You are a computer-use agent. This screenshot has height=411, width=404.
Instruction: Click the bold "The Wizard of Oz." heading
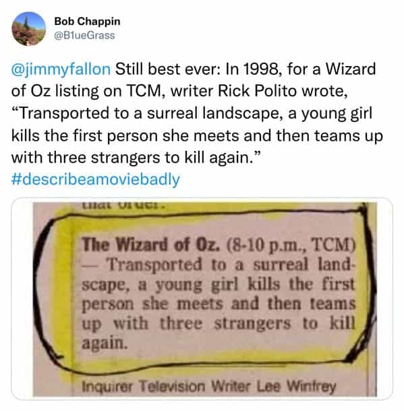150,245
